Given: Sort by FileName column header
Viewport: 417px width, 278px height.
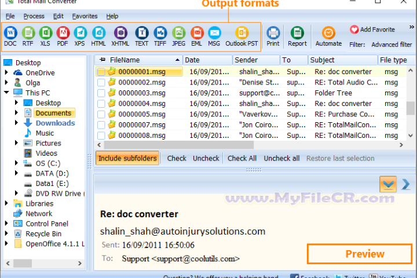Looking at the screenshot, I should point(138,60).
